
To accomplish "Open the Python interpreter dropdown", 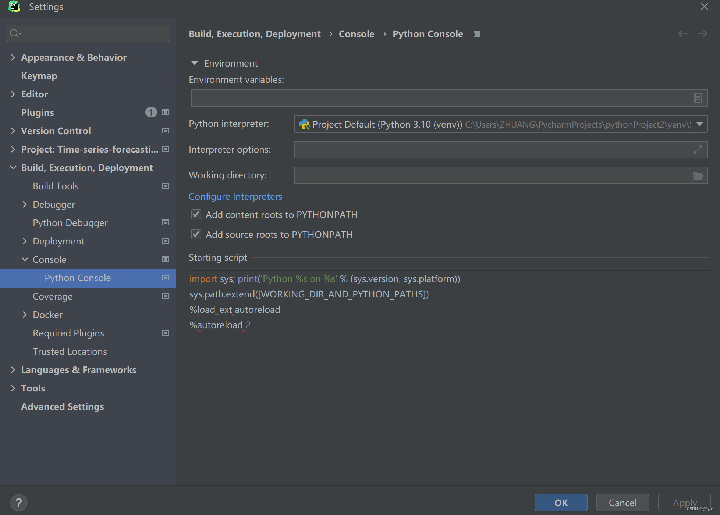I will pos(700,124).
